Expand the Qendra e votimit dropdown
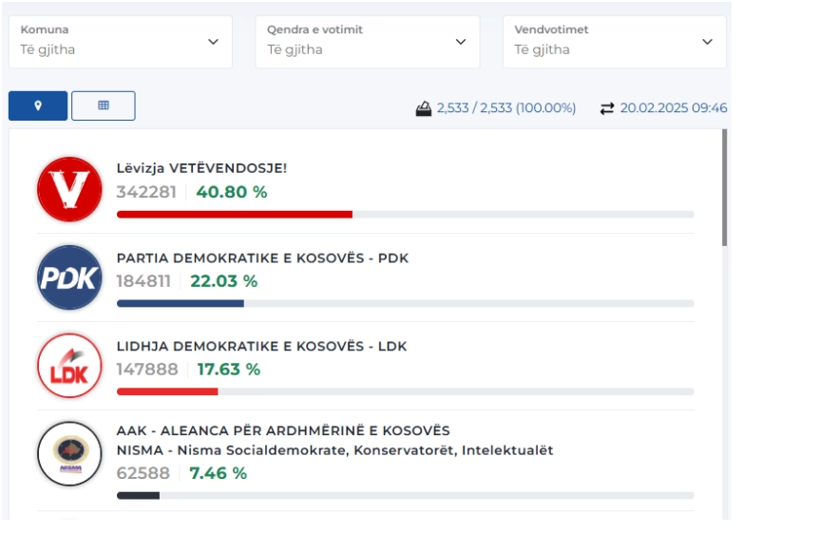Image resolution: width=837 pixels, height=533 pixels. (x=368, y=42)
